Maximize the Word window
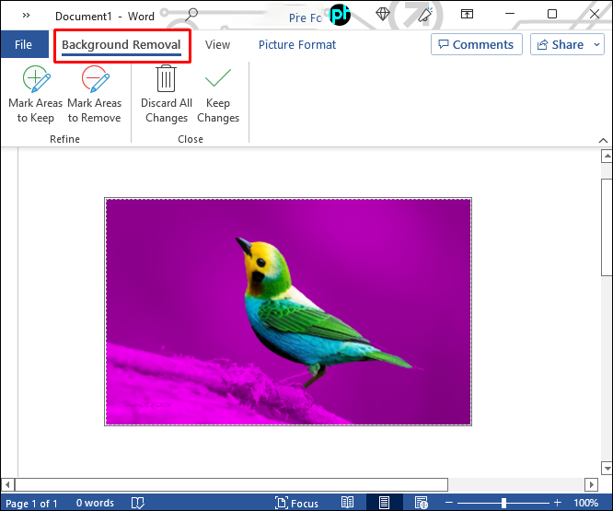 tap(552, 14)
